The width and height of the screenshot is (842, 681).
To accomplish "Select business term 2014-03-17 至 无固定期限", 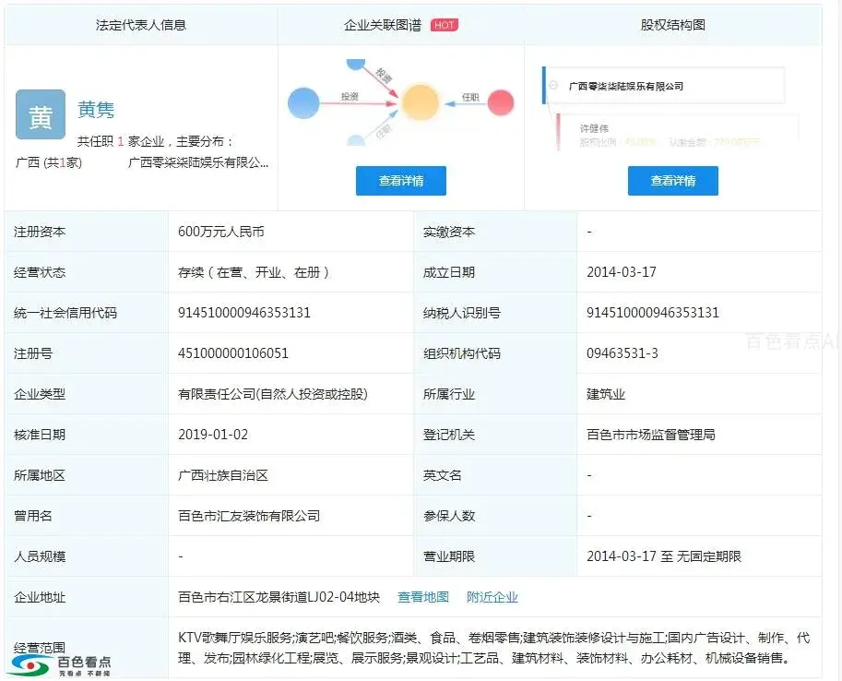I will pyautogui.click(x=664, y=556).
